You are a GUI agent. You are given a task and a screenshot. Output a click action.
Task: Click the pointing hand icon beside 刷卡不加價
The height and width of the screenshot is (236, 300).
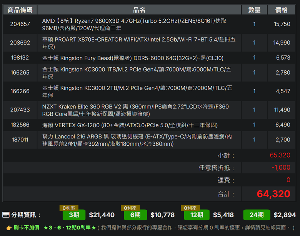[x=9, y=228]
